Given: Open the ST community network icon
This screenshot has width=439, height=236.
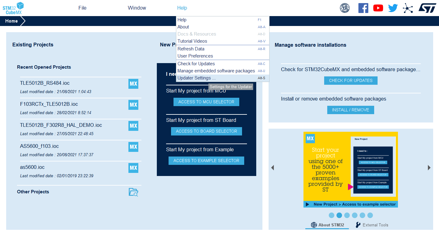Looking at the screenshot, I should [x=408, y=8].
